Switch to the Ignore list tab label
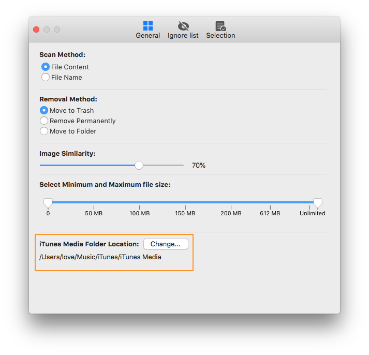The image size is (369, 355). tap(183, 36)
